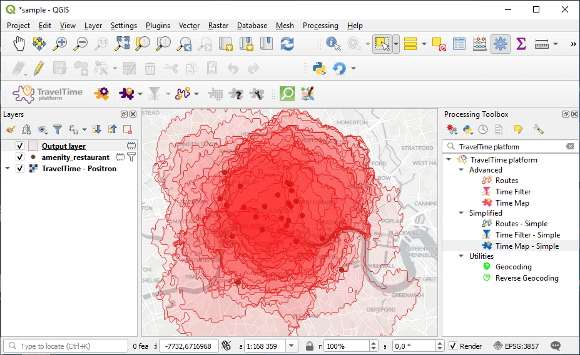Open the map scale dropdown
This screenshot has width=580, height=355.
click(x=292, y=346)
